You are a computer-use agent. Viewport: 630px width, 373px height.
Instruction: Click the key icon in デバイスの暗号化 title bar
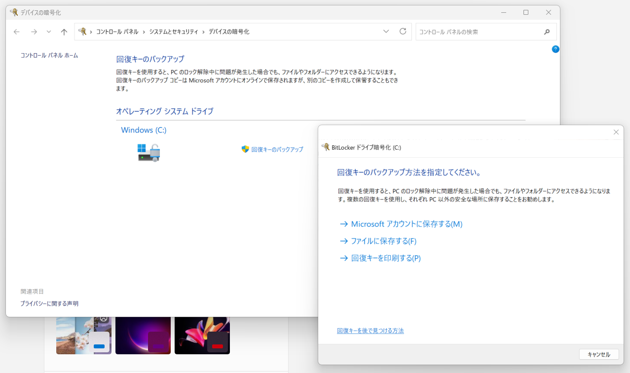coord(14,12)
